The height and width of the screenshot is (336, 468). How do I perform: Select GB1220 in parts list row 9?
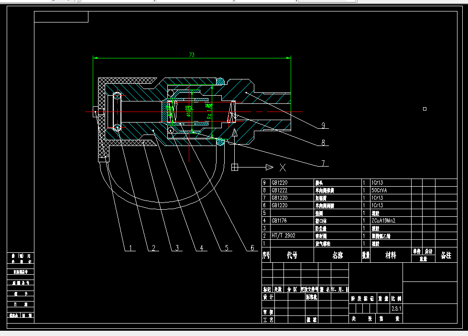click(279, 183)
